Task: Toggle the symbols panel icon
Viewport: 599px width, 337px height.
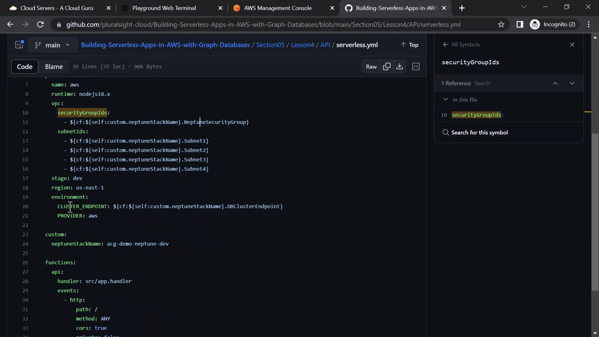Action: point(416,66)
